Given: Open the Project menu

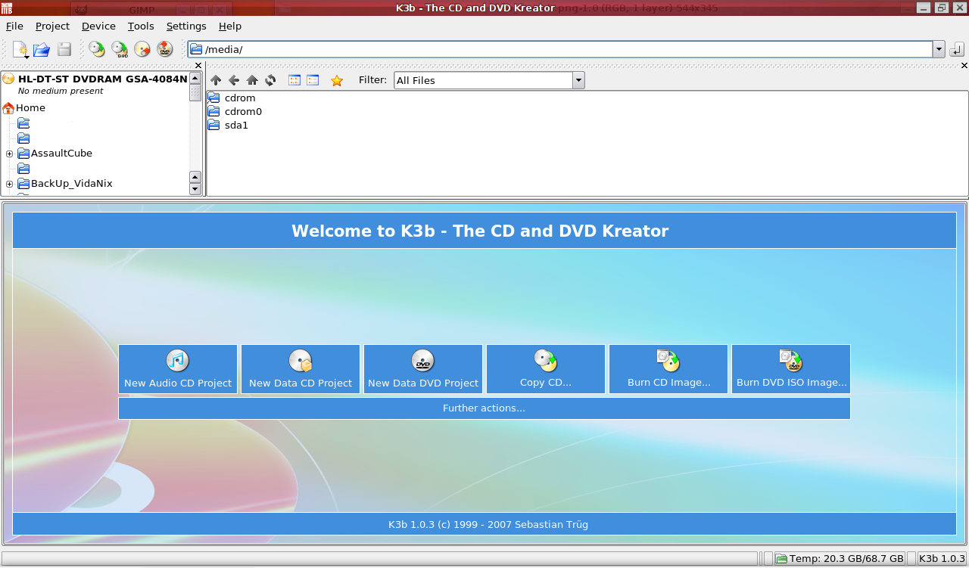Looking at the screenshot, I should (52, 26).
